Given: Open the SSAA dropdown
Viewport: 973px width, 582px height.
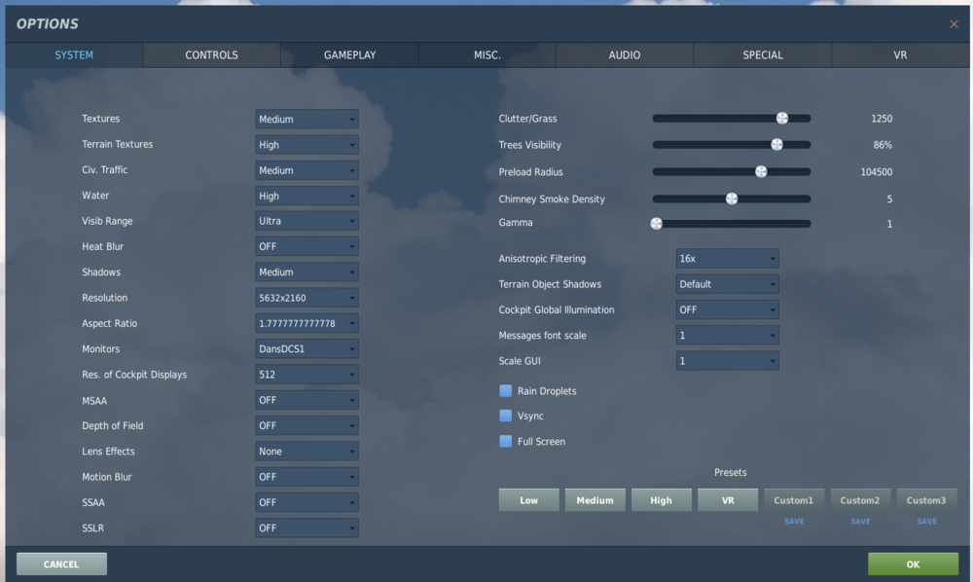Looking at the screenshot, I should click(x=306, y=502).
